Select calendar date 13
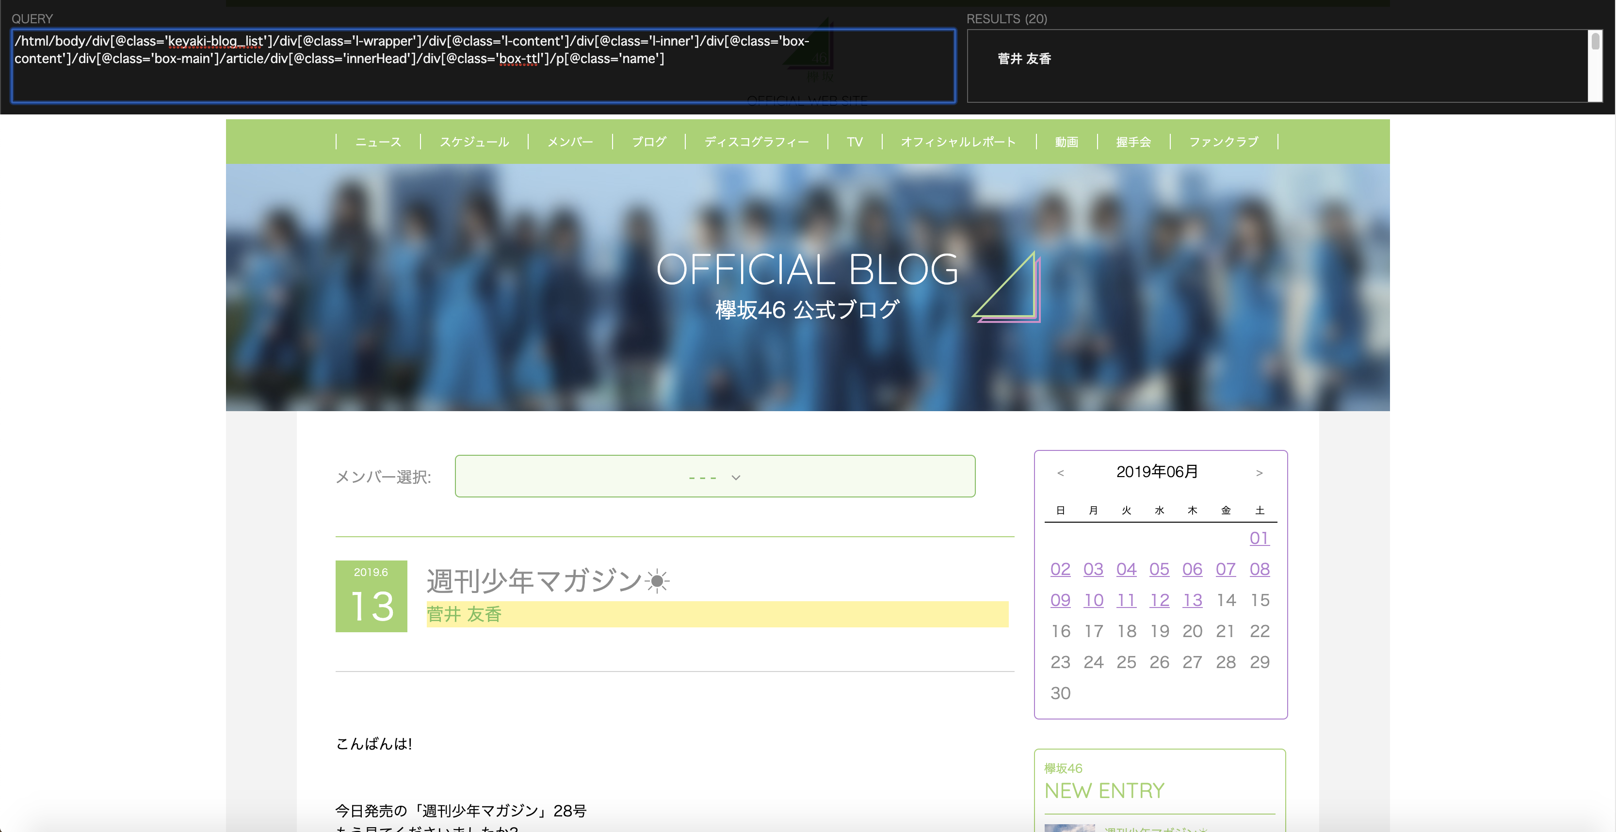The width and height of the screenshot is (1616, 832). tap(1193, 600)
